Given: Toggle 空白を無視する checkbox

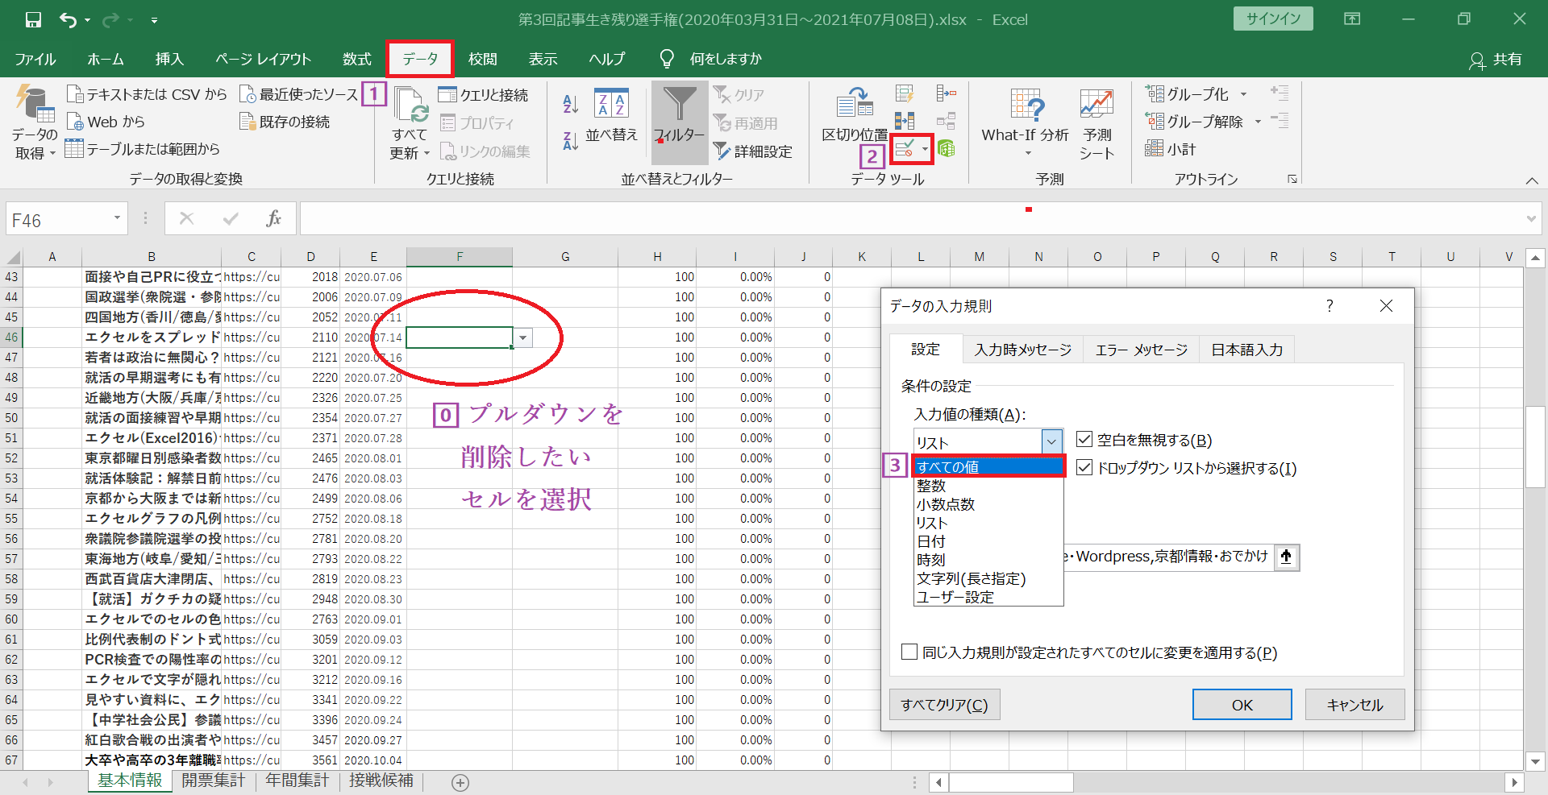Looking at the screenshot, I should click(1084, 440).
